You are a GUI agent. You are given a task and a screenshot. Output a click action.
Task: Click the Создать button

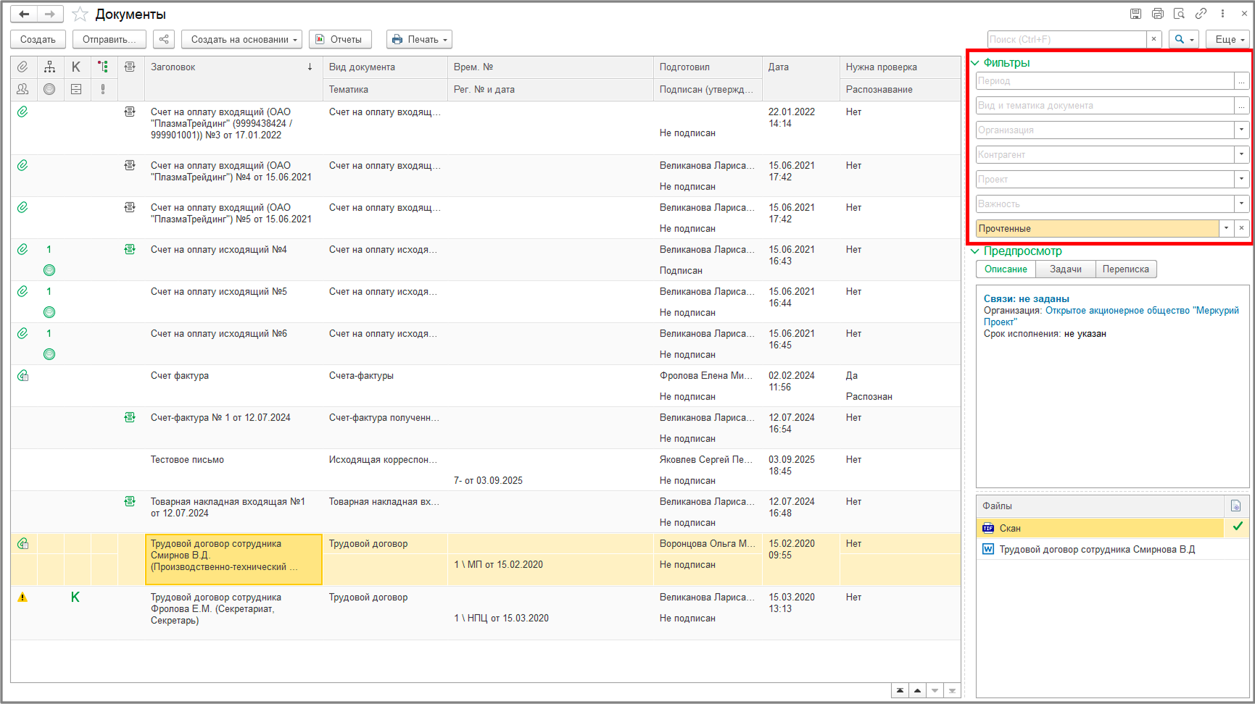(38, 39)
